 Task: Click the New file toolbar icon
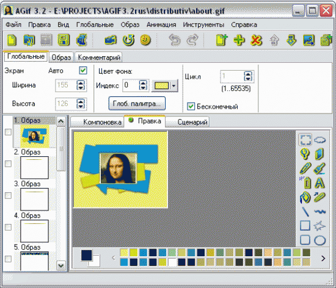pyautogui.click(x=12, y=40)
